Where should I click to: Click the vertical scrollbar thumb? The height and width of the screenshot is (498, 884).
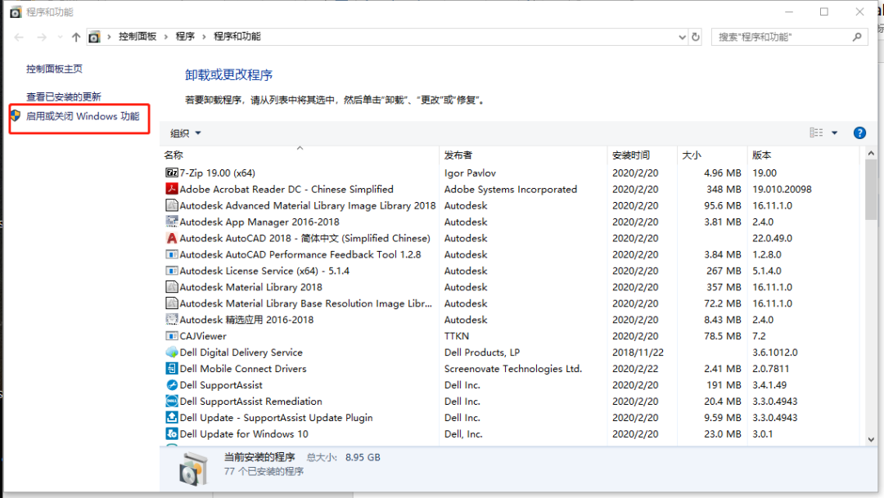871,190
